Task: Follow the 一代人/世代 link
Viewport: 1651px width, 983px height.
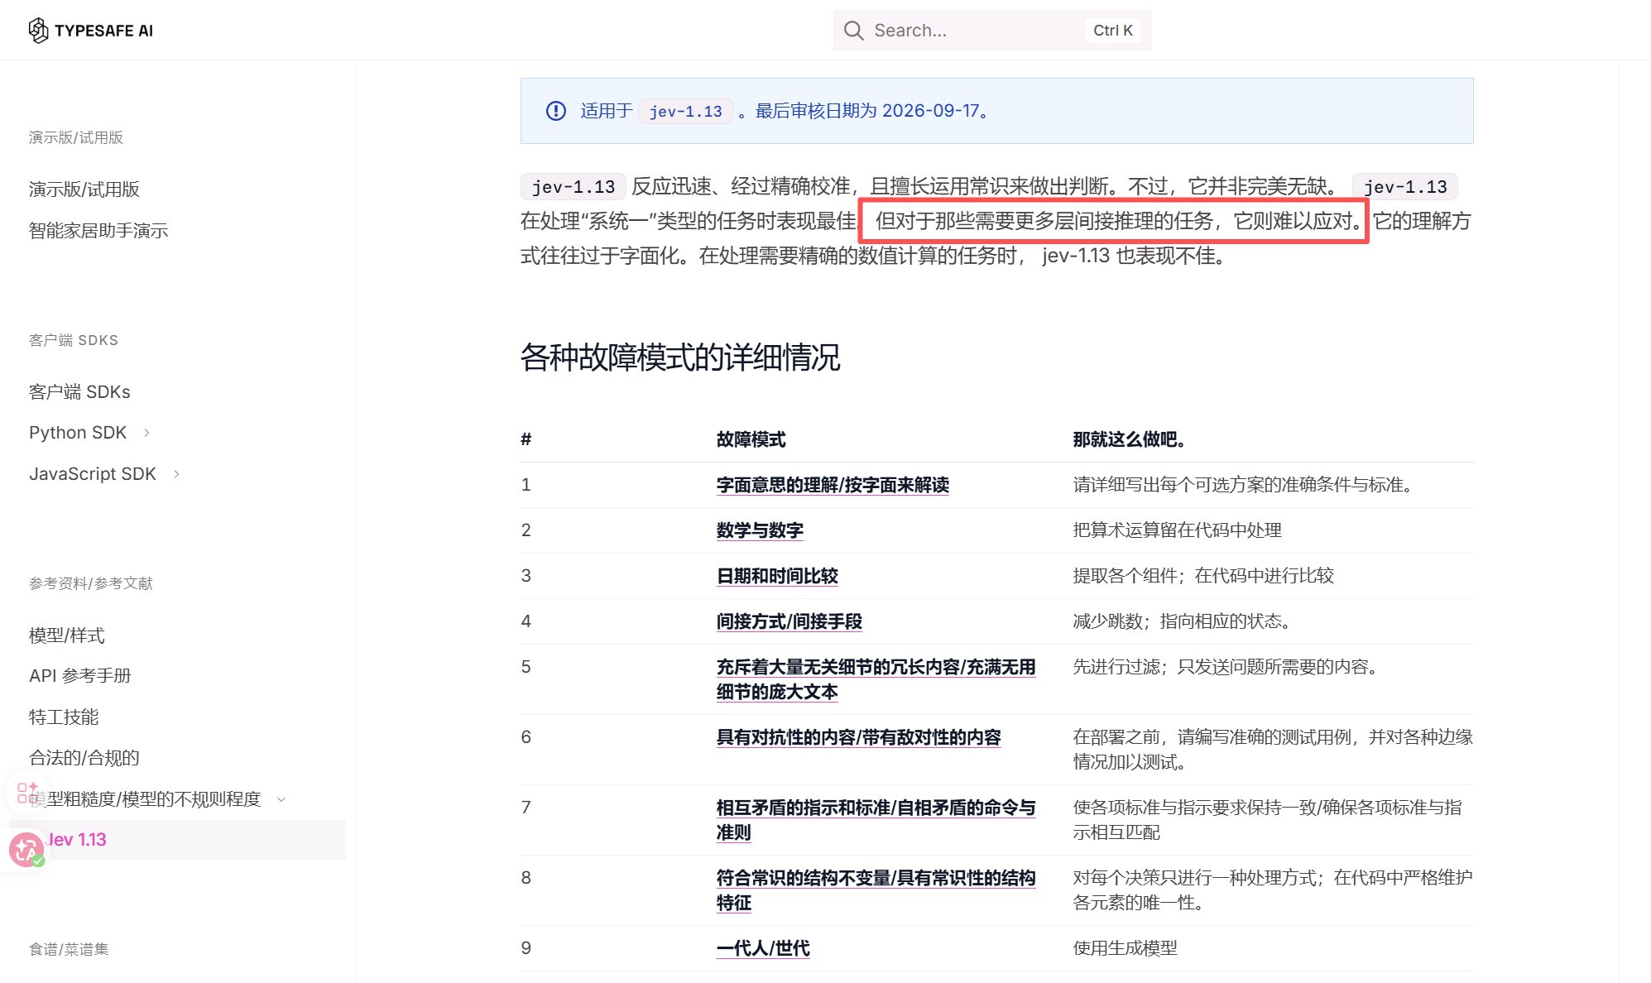Action: (x=763, y=948)
